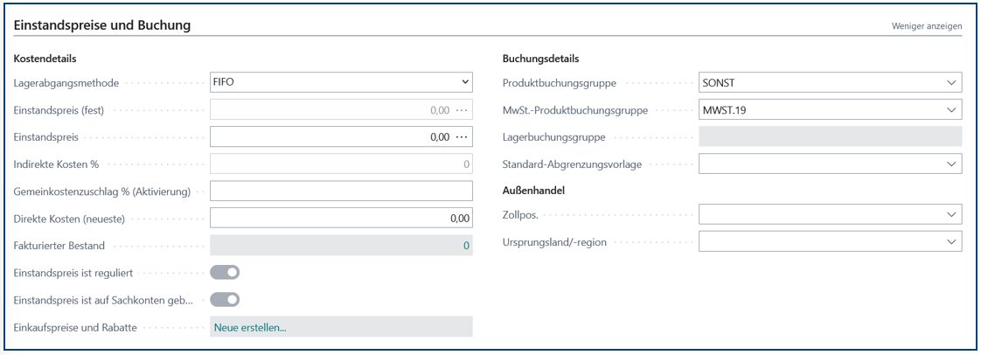Click Lagerabgangsmethode label
981x355 pixels.
coord(66,83)
